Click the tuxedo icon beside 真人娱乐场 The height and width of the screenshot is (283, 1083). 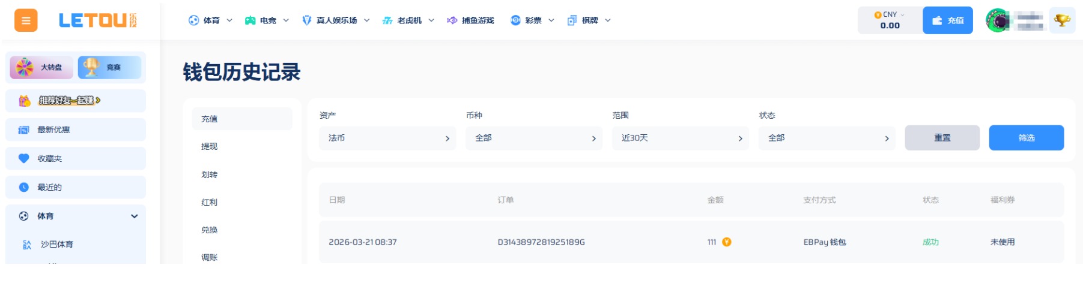(306, 20)
